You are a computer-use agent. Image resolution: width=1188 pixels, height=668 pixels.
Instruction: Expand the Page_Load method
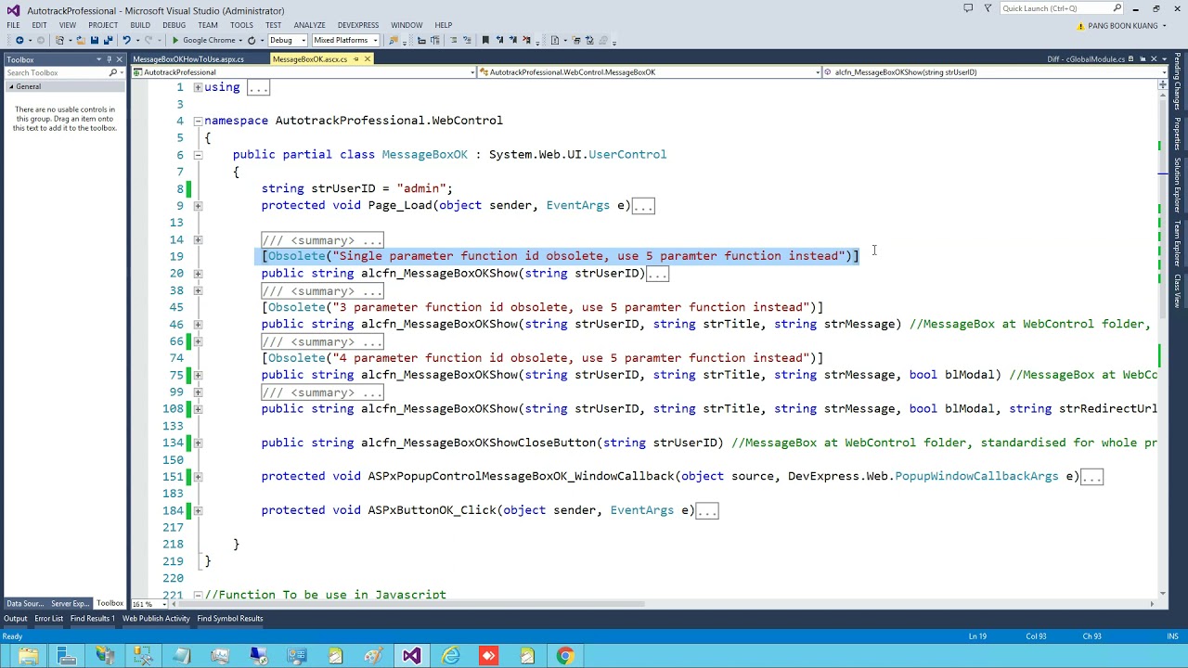click(198, 206)
